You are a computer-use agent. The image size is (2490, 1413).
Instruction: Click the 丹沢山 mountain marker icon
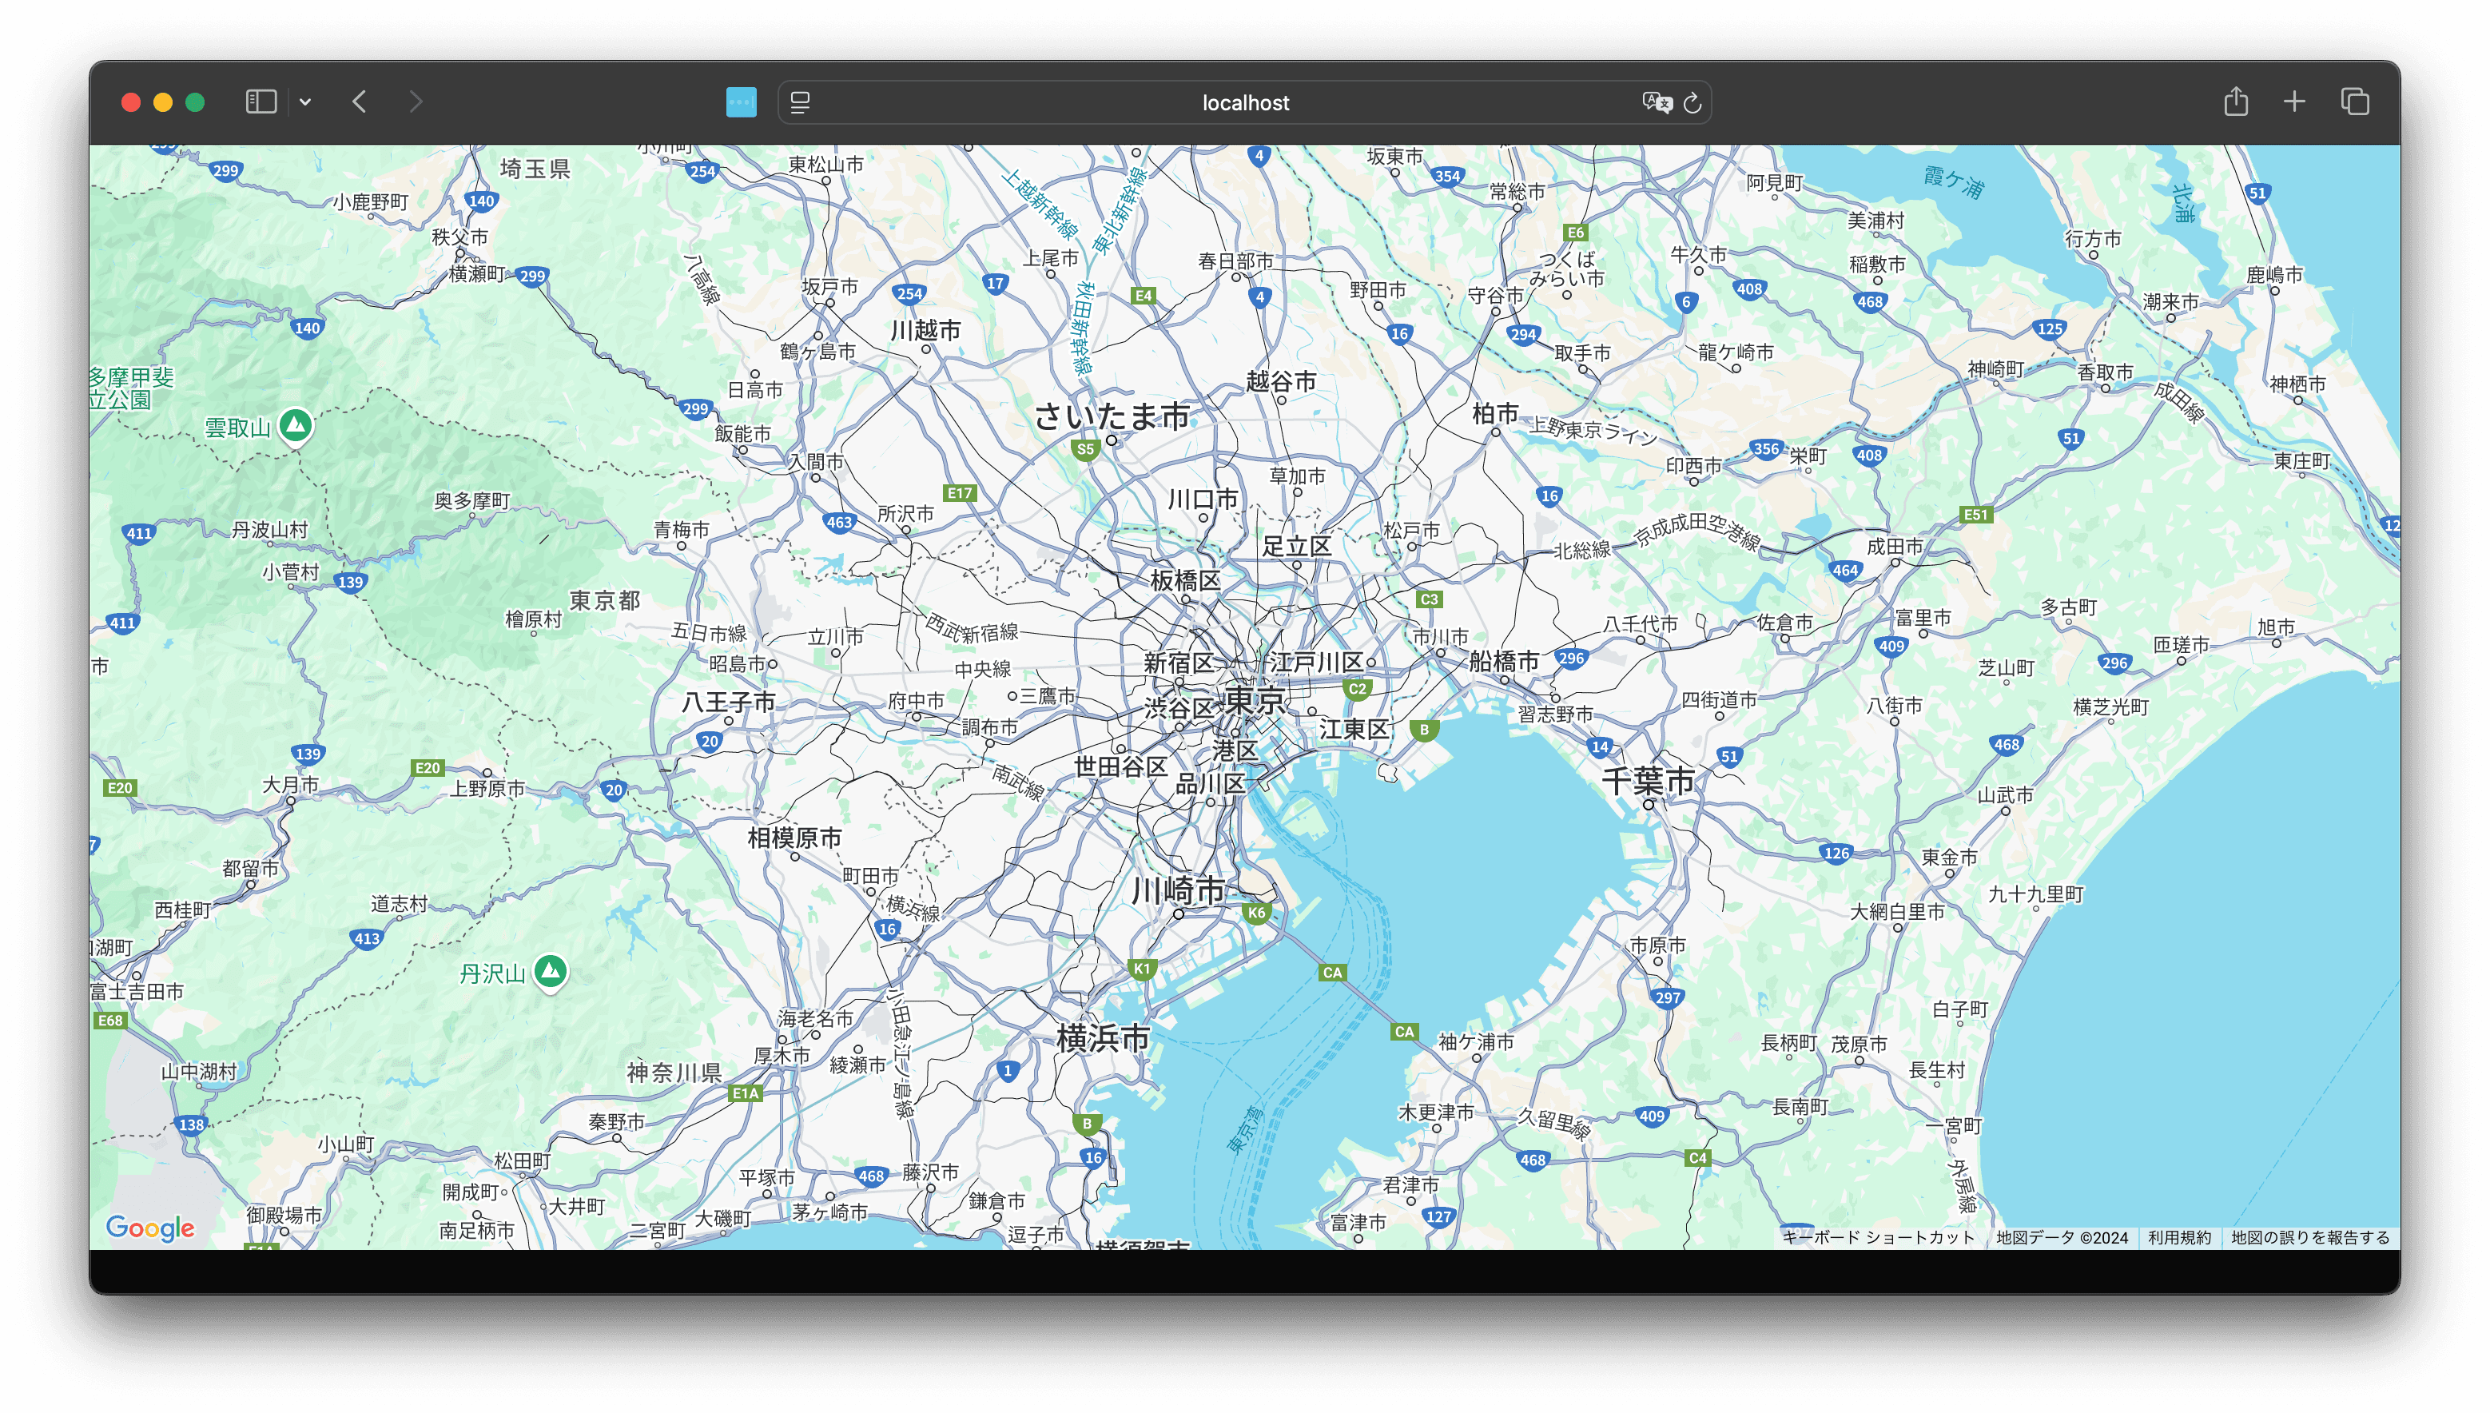pyautogui.click(x=551, y=970)
